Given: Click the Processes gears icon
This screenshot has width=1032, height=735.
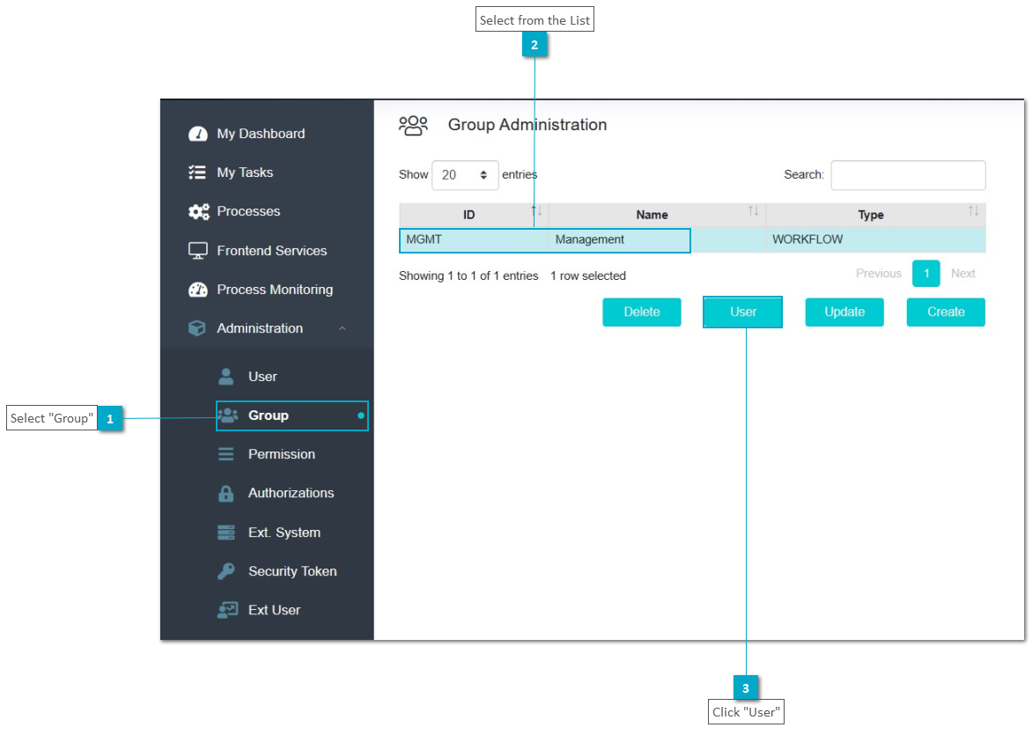Looking at the screenshot, I should 198,211.
